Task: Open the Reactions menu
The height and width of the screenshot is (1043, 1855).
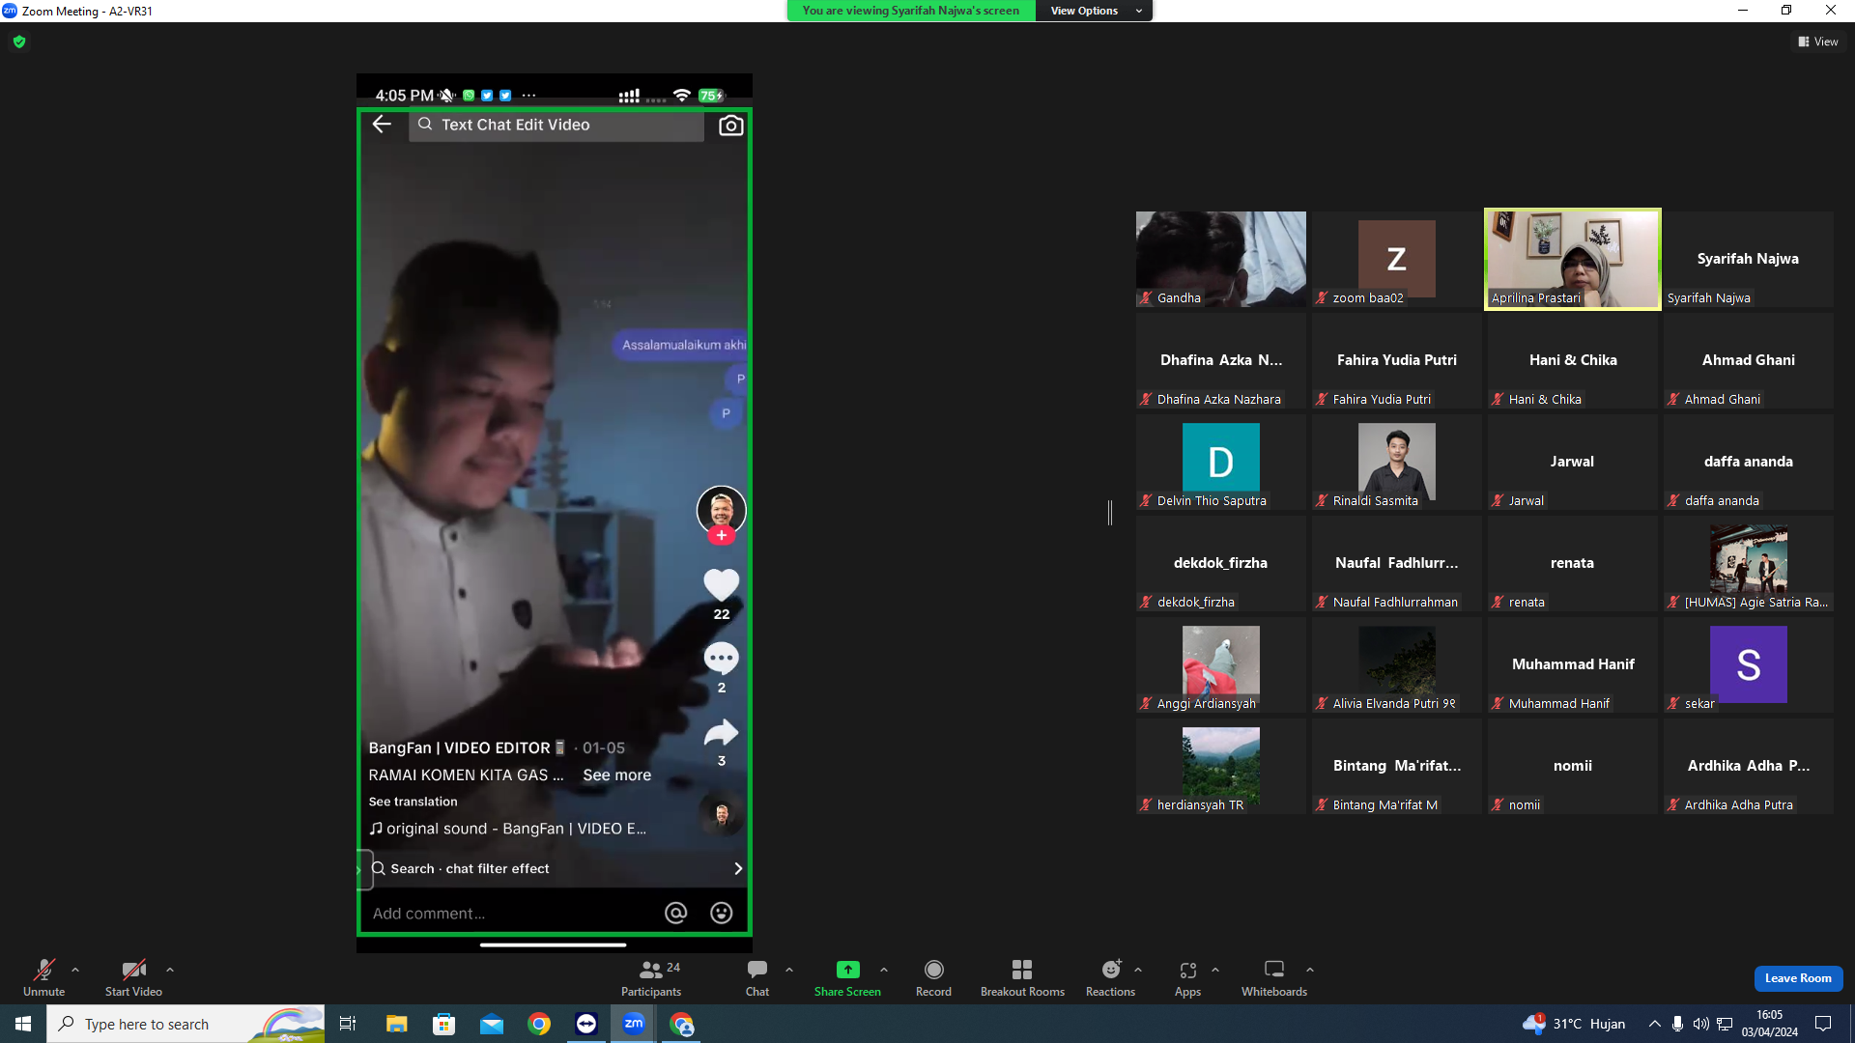Action: coord(1110,977)
